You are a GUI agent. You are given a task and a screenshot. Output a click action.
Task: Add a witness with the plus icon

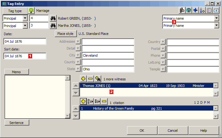(83, 79)
